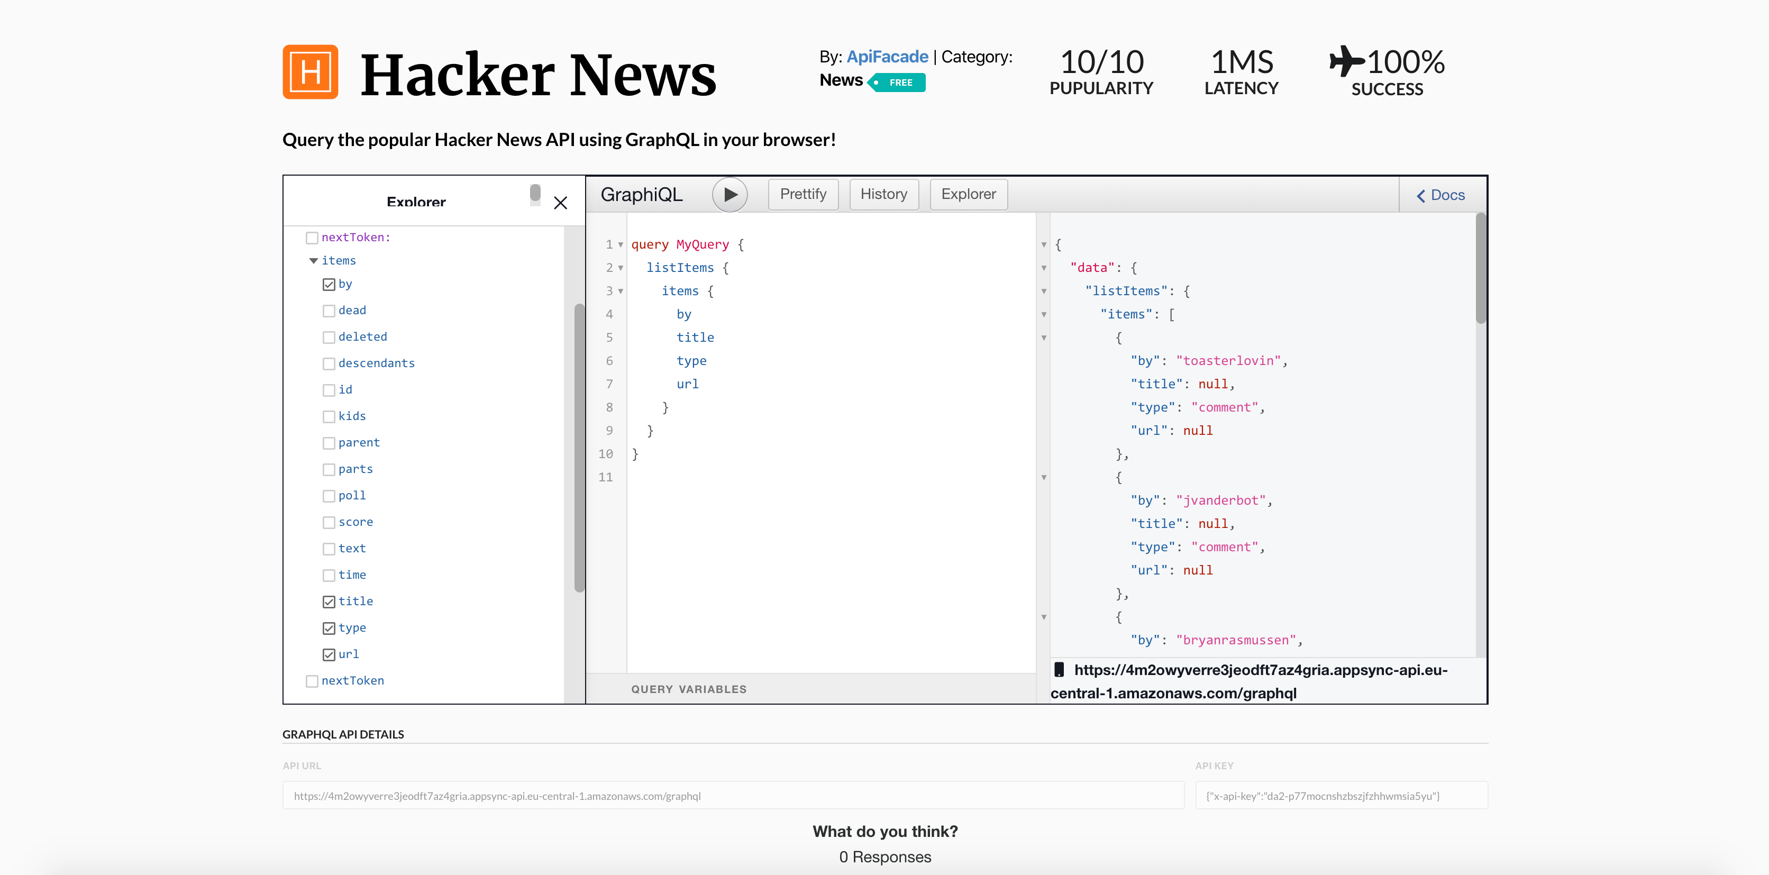Click the small scrollbar thumb near Explorer title
Image resolution: width=1769 pixels, height=875 pixels.
click(x=535, y=194)
